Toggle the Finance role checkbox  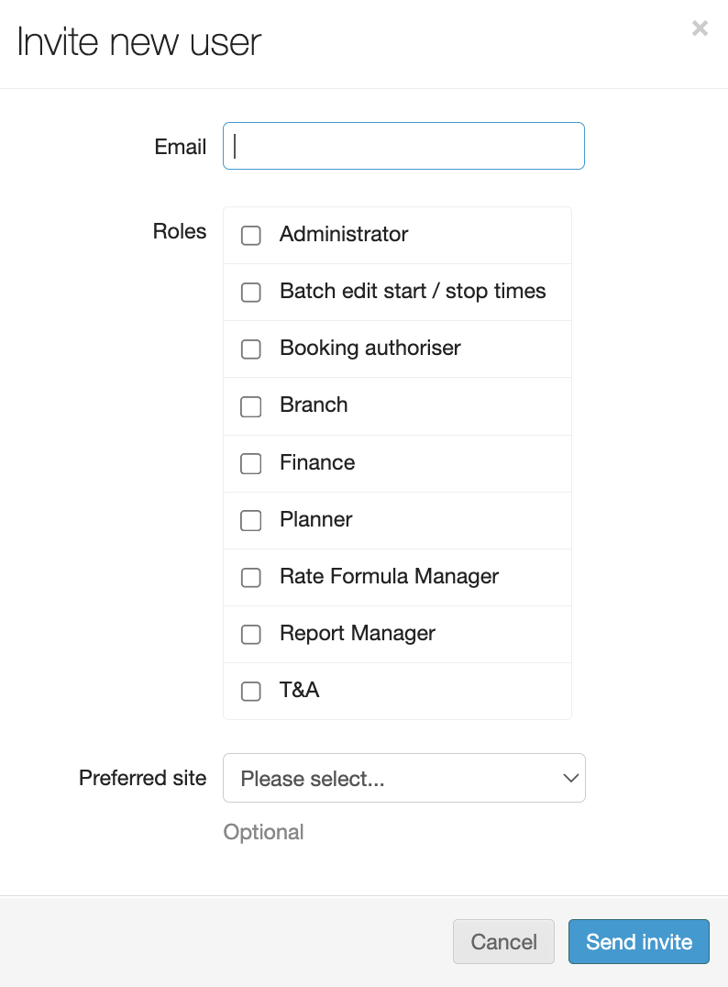[251, 464]
